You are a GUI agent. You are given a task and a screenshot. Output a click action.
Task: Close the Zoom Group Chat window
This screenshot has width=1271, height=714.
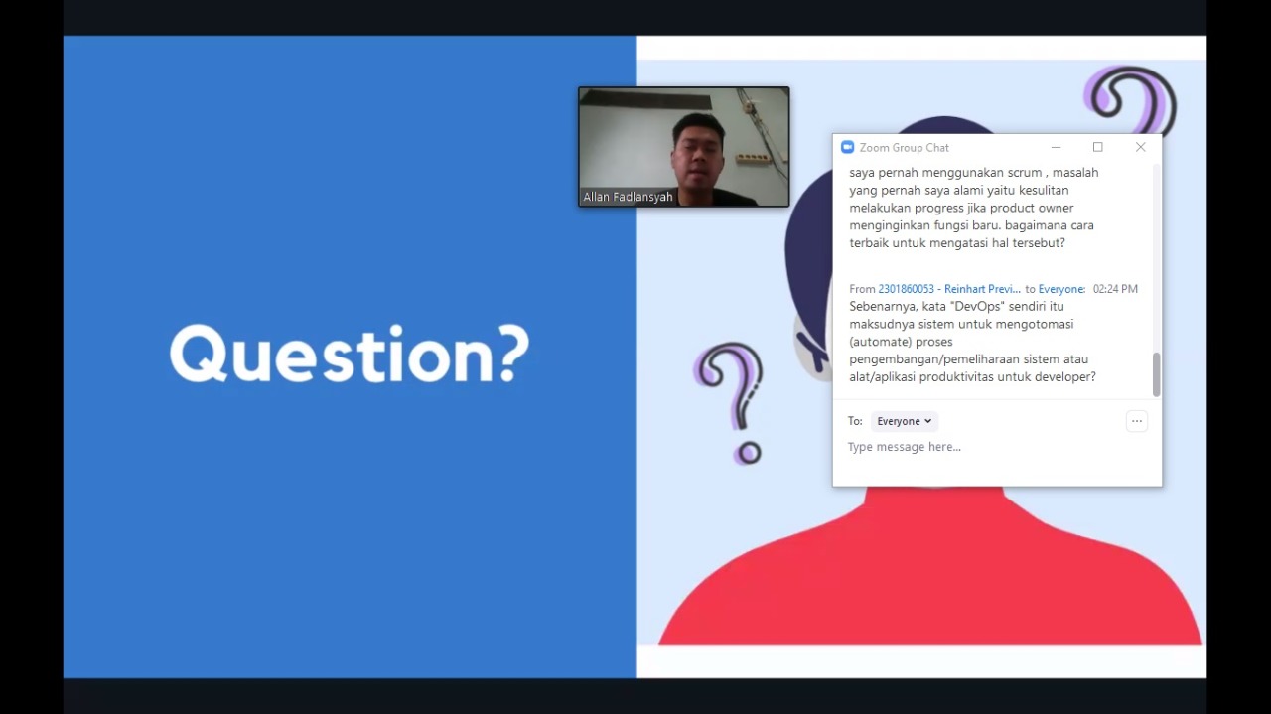[1140, 147]
